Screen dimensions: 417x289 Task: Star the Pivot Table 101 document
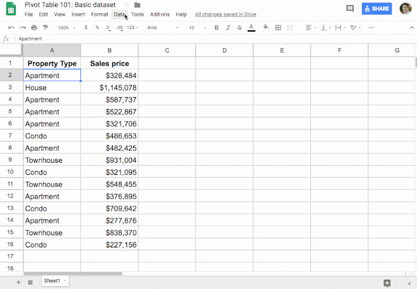(126, 5)
